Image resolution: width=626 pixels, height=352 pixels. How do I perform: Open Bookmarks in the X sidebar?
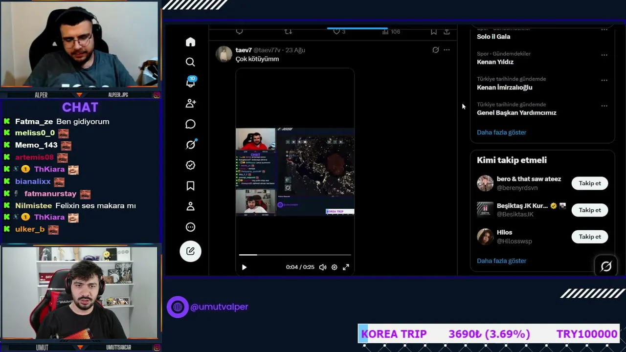190,186
